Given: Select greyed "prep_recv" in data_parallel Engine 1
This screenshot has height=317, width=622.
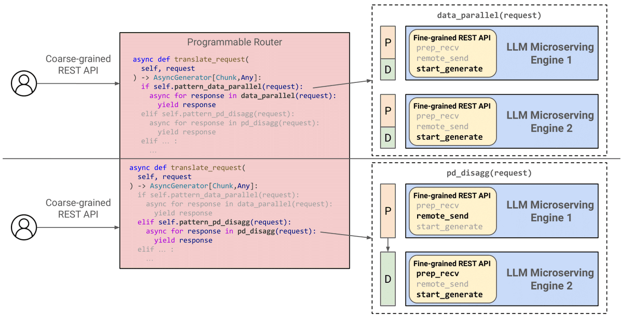Looking at the screenshot, I should click(437, 48).
